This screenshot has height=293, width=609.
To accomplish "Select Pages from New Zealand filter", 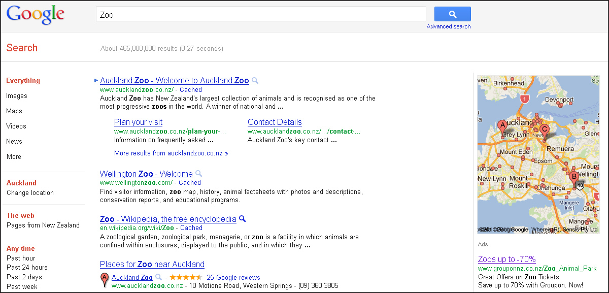I will (43, 225).
